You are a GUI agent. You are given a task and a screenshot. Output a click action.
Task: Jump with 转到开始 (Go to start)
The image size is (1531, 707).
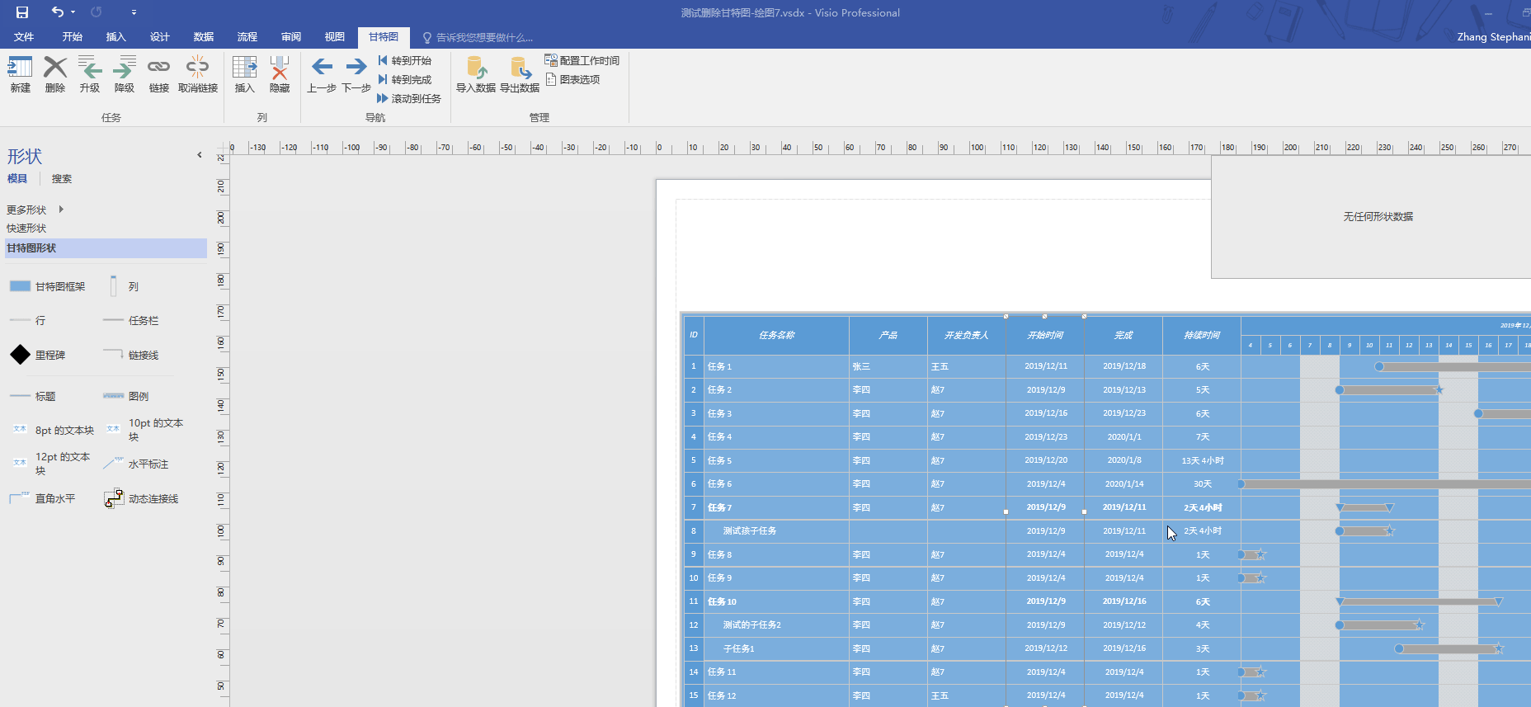(x=405, y=60)
